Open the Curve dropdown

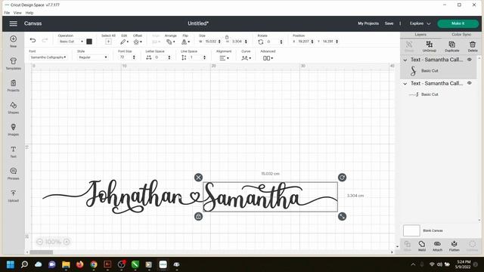point(246,58)
